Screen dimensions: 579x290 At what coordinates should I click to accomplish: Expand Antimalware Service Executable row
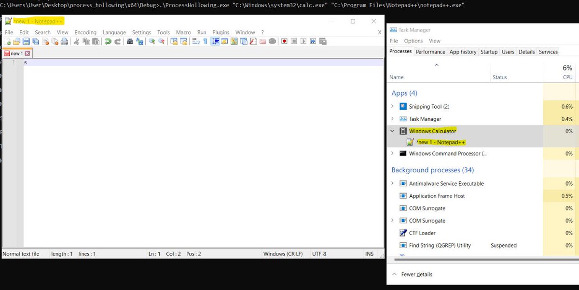392,183
